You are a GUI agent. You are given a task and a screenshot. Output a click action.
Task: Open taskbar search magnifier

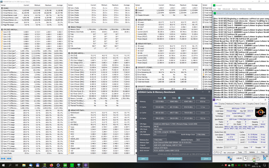coord(10,165)
